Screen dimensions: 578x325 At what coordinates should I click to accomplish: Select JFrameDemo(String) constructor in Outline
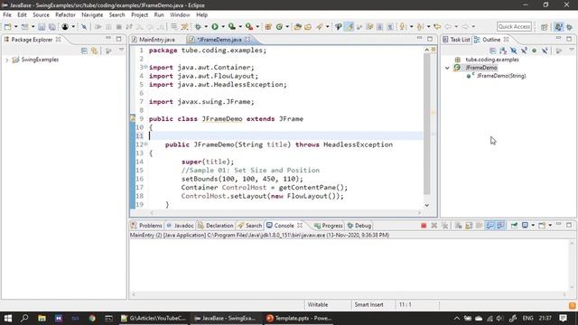pos(501,76)
